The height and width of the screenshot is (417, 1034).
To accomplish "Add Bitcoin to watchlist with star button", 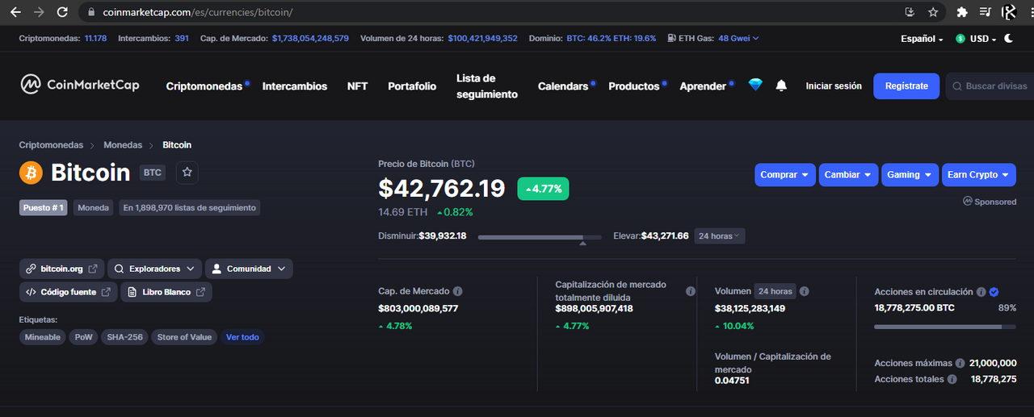I will (187, 173).
